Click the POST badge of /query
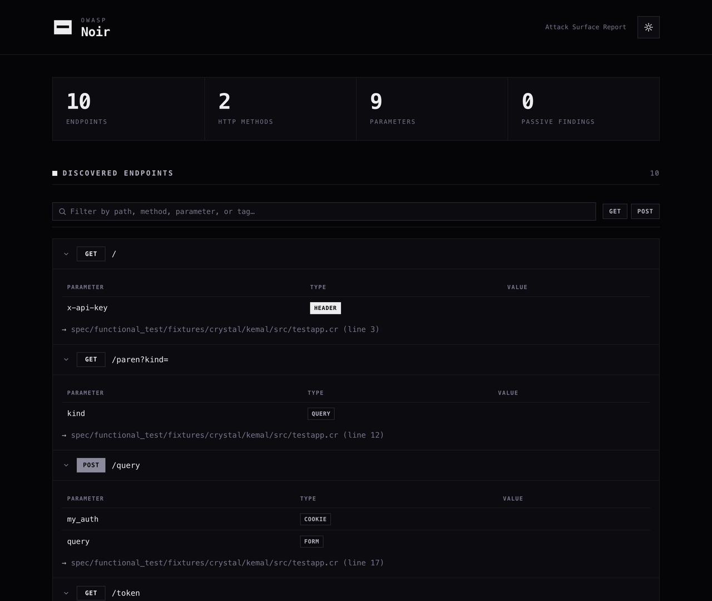 pos(91,465)
